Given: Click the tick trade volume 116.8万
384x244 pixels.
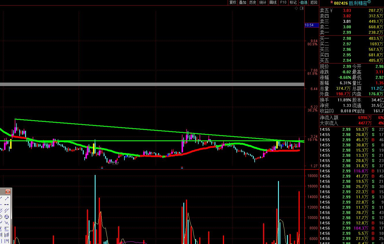Looking at the screenshot, I should 361,171.
